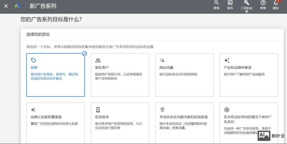The width and height of the screenshot is (287, 144).
Task: Click the location pin icon in 本地实体店 card
Action: tap(162, 110)
